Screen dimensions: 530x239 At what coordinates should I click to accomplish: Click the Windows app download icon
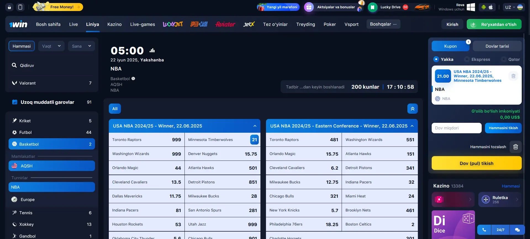[x=471, y=7]
